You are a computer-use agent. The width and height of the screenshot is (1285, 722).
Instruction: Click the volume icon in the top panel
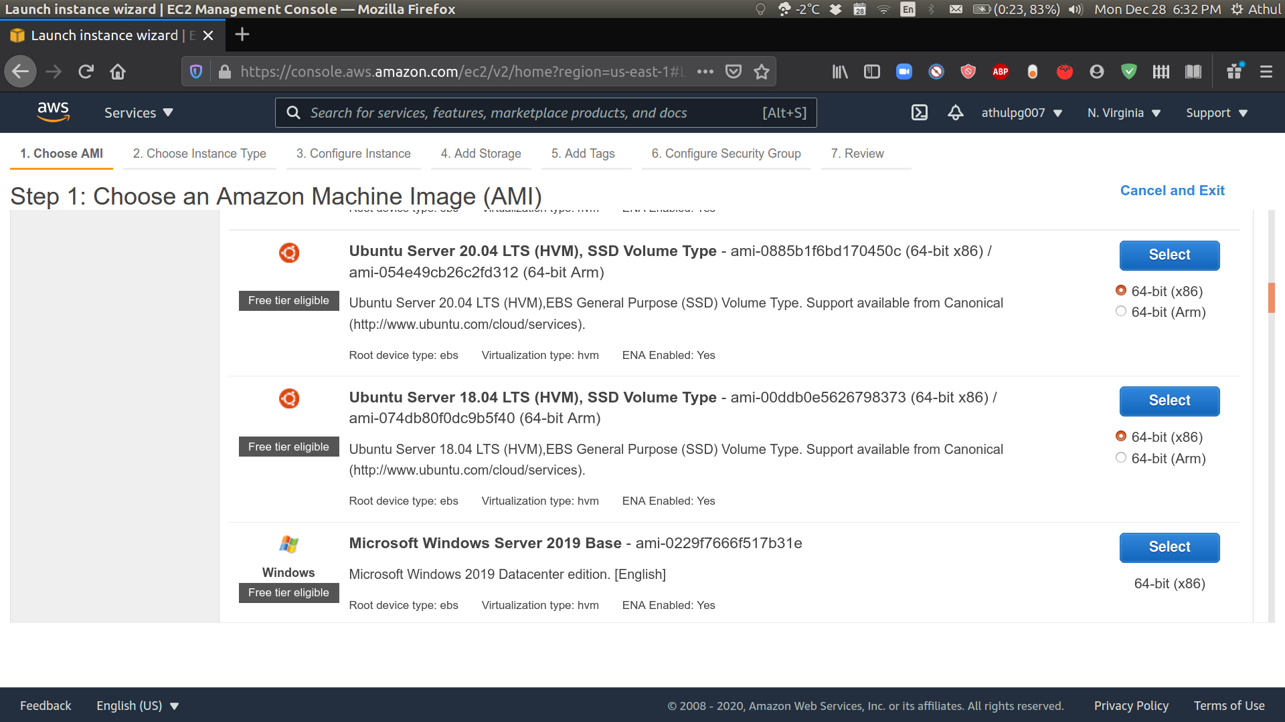click(x=1076, y=9)
